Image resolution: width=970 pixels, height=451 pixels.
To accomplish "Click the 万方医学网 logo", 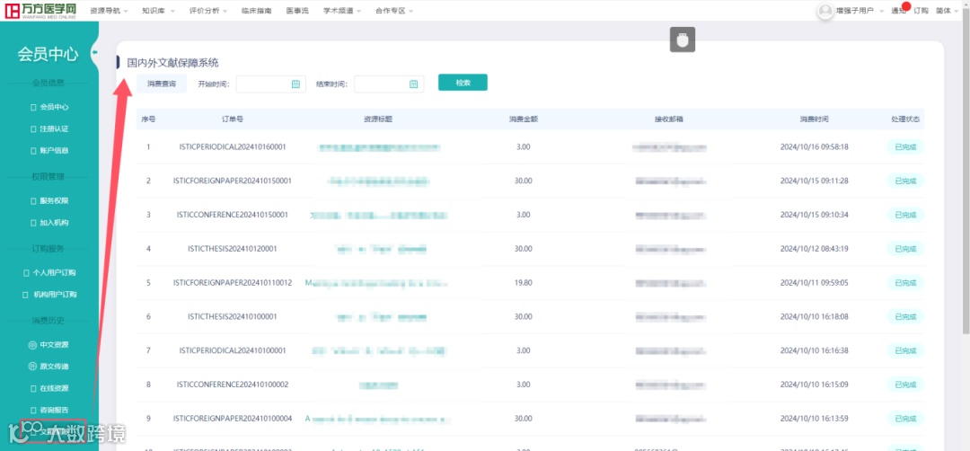I will coord(40,11).
